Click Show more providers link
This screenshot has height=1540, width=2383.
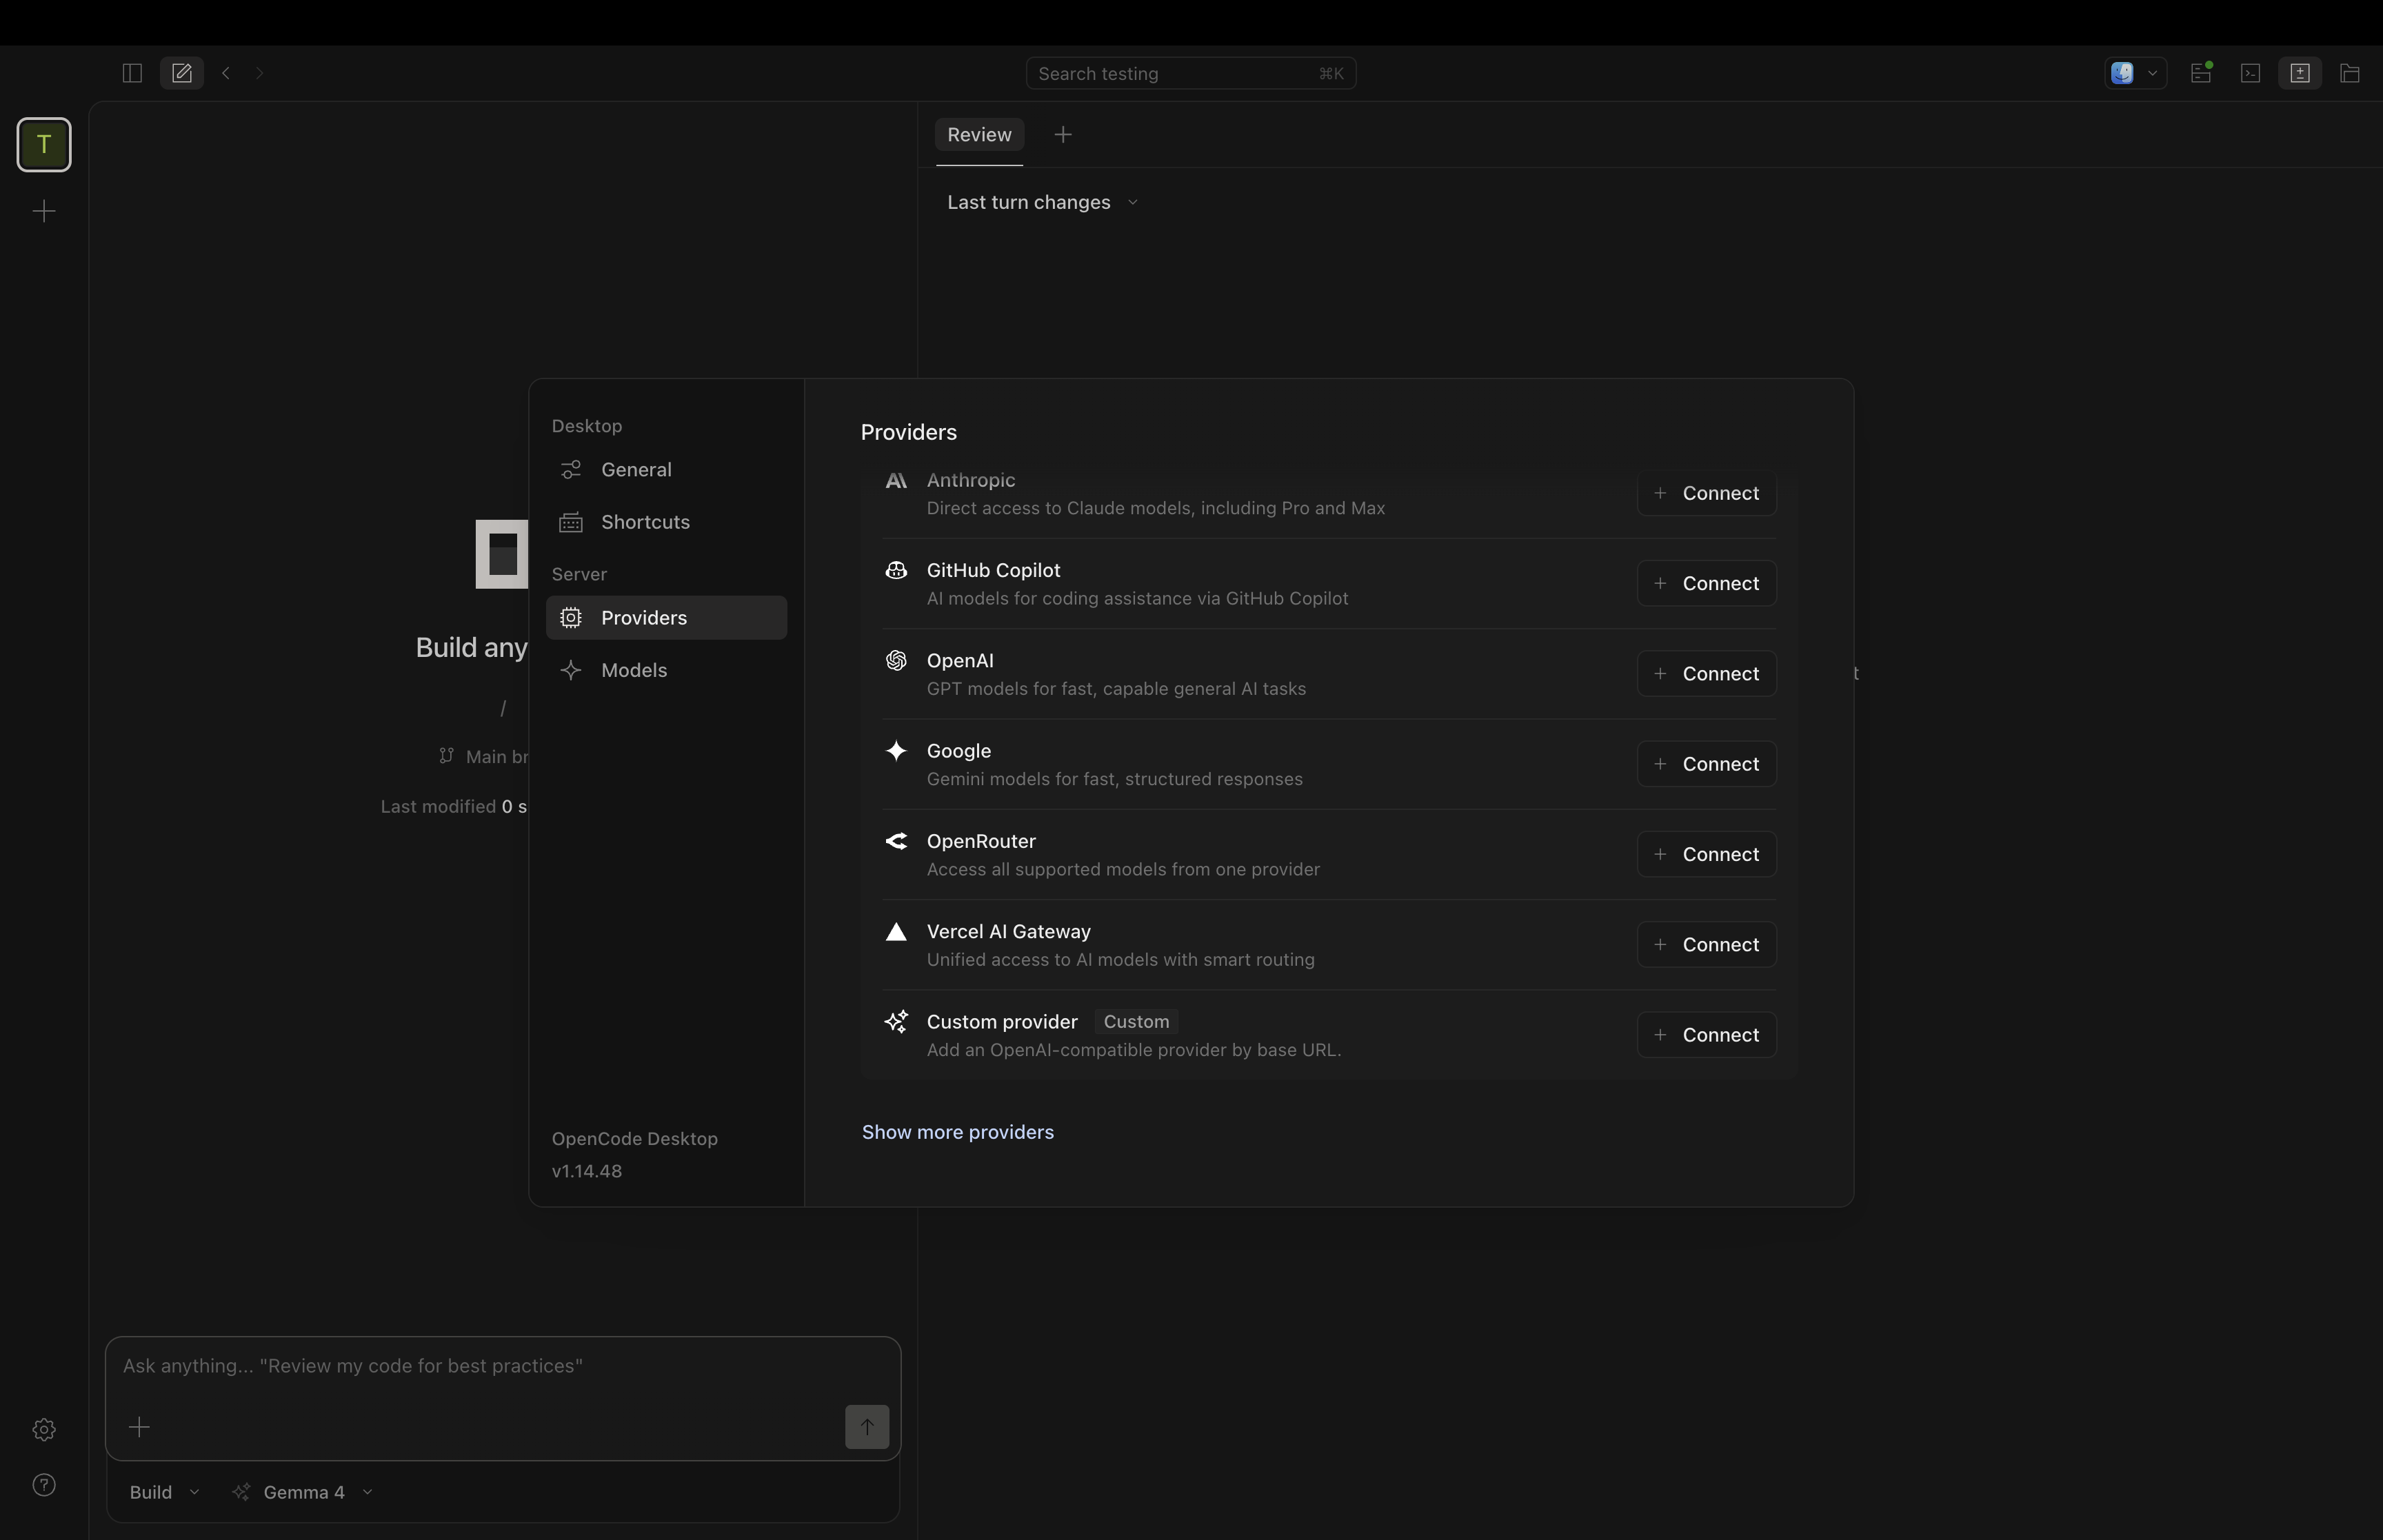pos(958,1132)
